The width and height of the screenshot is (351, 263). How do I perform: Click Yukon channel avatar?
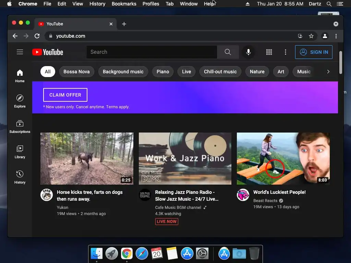pyautogui.click(x=47, y=195)
